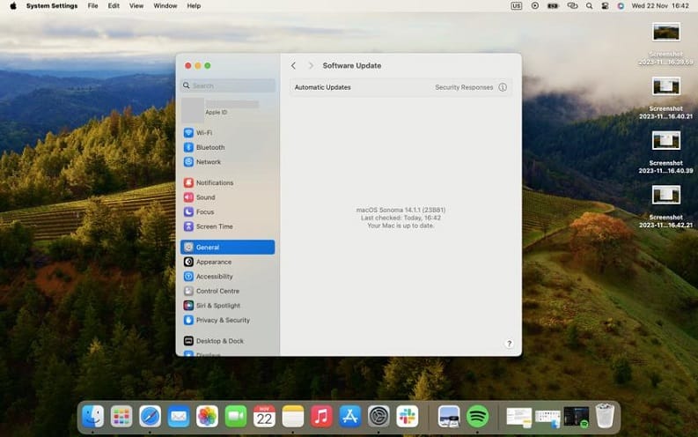Screen dimensions: 698x437
Task: Open Photos from the Dock
Action: [x=207, y=417]
